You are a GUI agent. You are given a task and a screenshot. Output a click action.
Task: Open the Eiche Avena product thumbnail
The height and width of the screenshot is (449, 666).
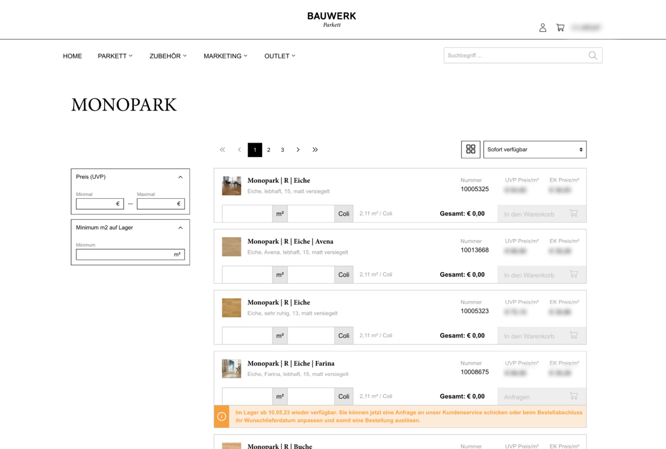pos(231,247)
